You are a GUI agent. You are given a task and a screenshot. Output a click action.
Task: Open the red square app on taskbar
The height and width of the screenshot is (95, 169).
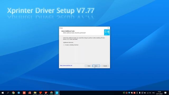coord(24,93)
